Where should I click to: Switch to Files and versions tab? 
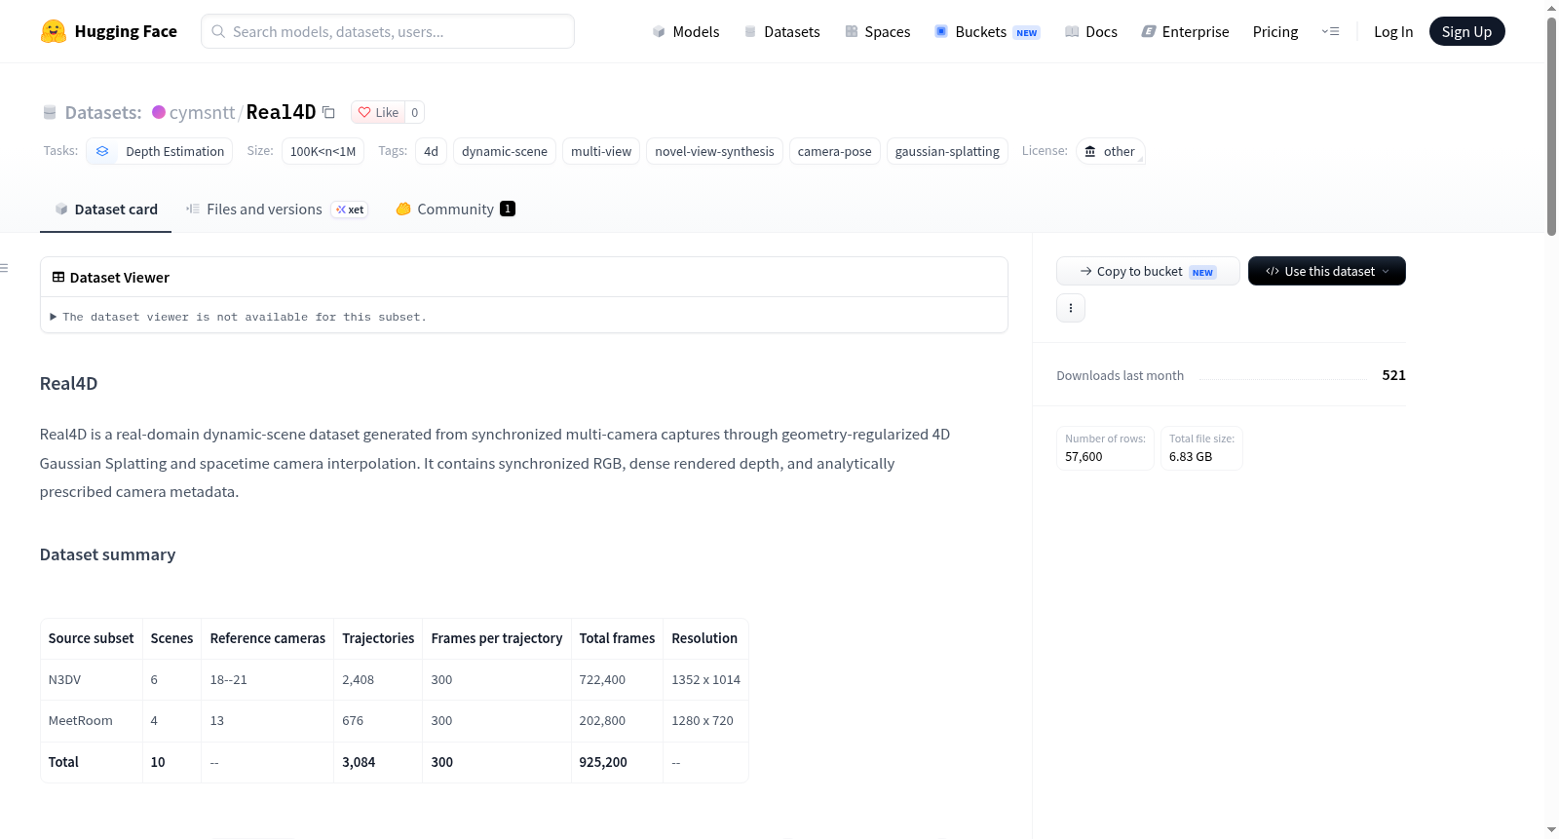[277, 210]
